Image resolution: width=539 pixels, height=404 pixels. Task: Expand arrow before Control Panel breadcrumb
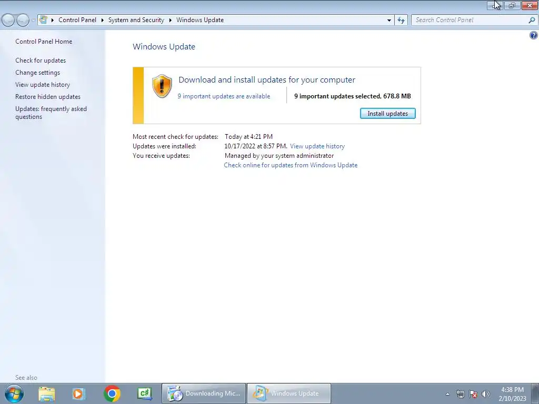coord(53,20)
